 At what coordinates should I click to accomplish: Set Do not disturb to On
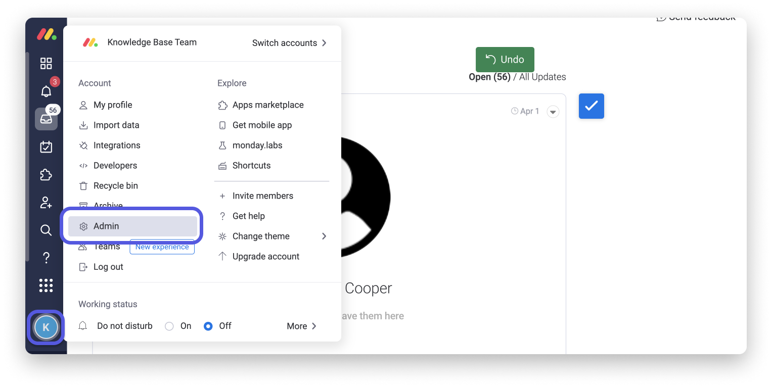coord(169,326)
